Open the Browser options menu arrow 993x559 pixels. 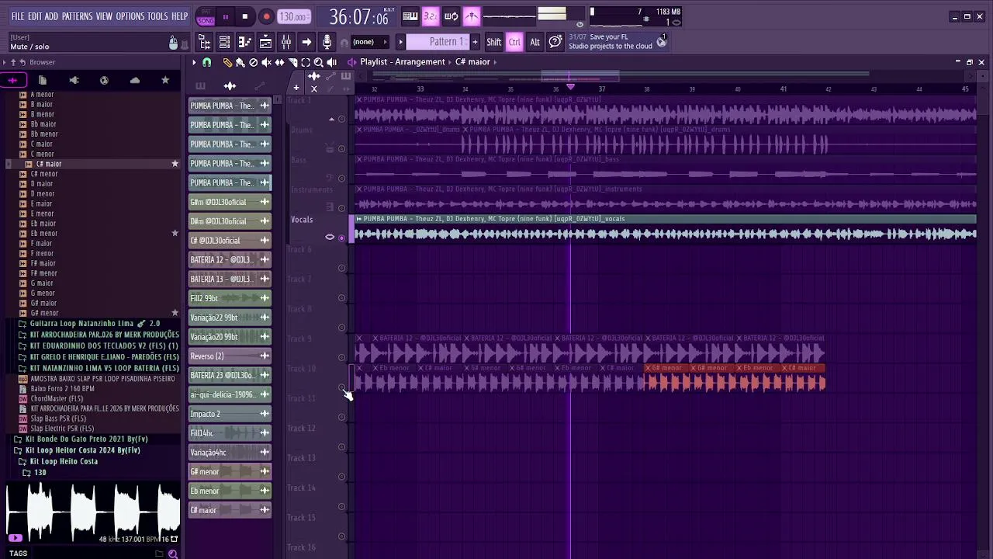pyautogui.click(x=5, y=62)
